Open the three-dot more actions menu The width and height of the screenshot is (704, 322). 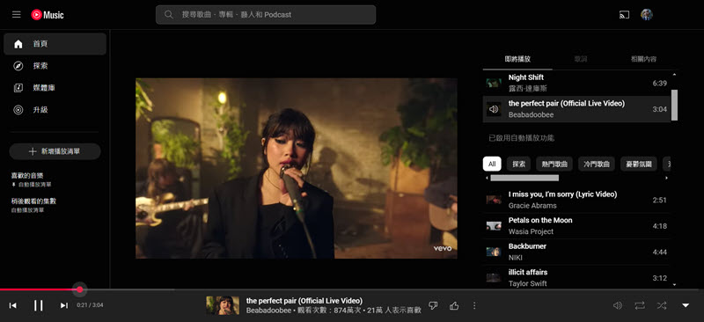tap(474, 305)
